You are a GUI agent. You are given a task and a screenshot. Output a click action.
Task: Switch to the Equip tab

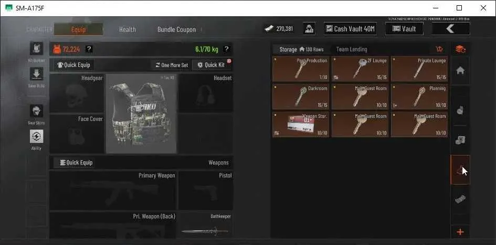[78, 29]
